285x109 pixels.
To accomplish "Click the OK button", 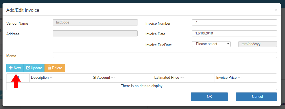I will 209,96.
